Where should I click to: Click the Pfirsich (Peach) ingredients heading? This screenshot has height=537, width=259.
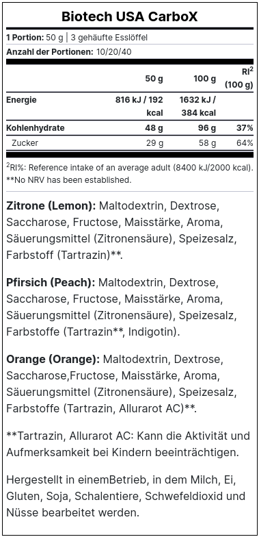pos(51,283)
